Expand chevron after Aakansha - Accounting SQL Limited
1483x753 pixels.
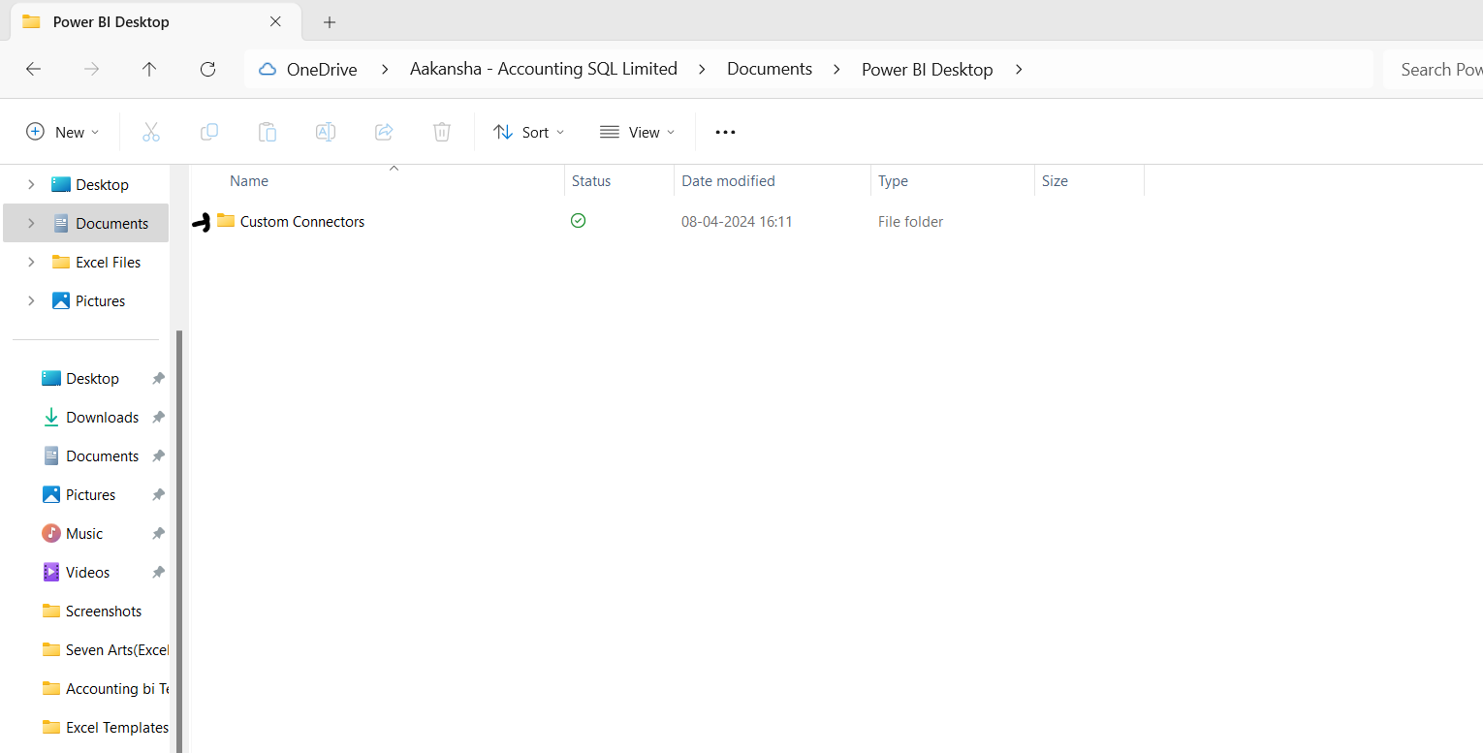[x=702, y=69]
